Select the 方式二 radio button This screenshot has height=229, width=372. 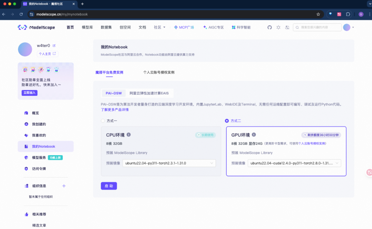pos(227,121)
